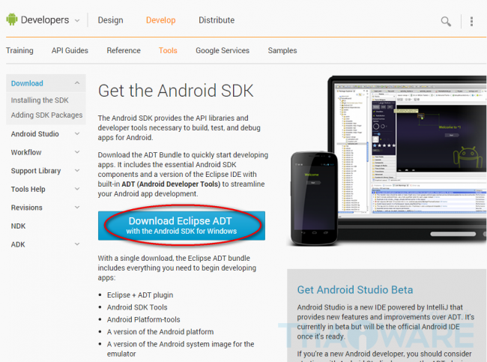
Task: Click the 'Android system image for the emulator' bullet
Action: point(181,349)
